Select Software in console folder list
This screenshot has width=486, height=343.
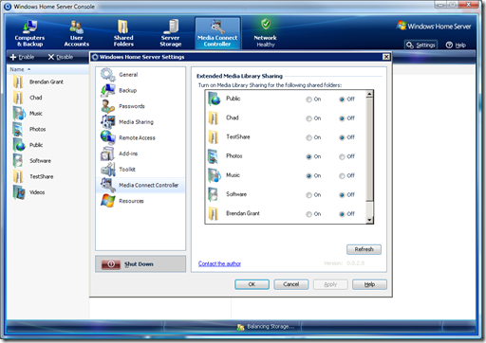click(x=40, y=161)
